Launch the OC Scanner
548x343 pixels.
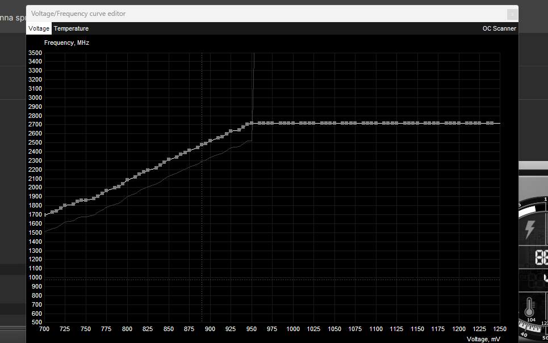499,28
